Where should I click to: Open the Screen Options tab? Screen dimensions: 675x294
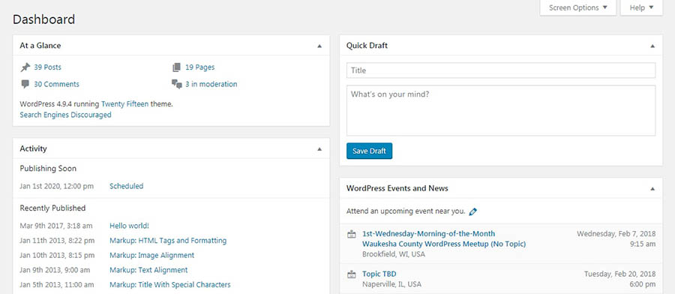[577, 7]
